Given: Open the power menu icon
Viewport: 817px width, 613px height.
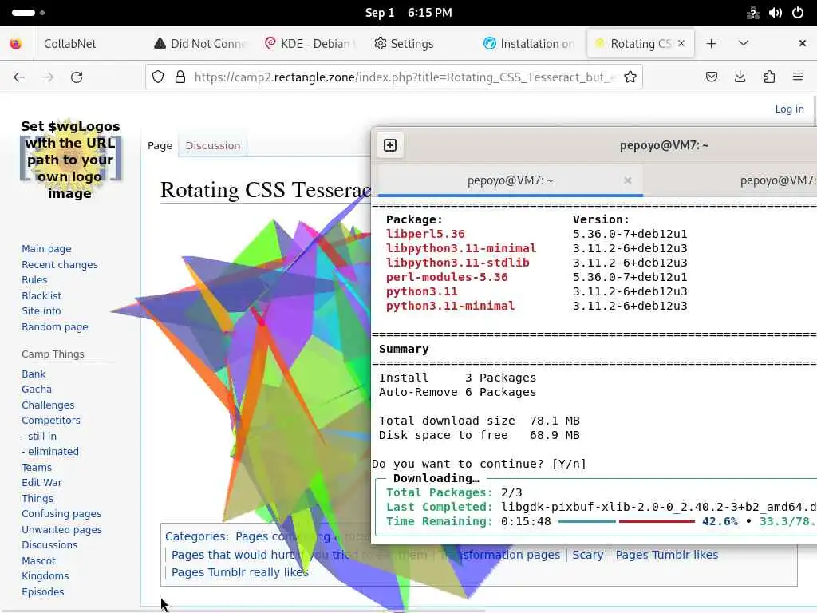Looking at the screenshot, I should [798, 13].
